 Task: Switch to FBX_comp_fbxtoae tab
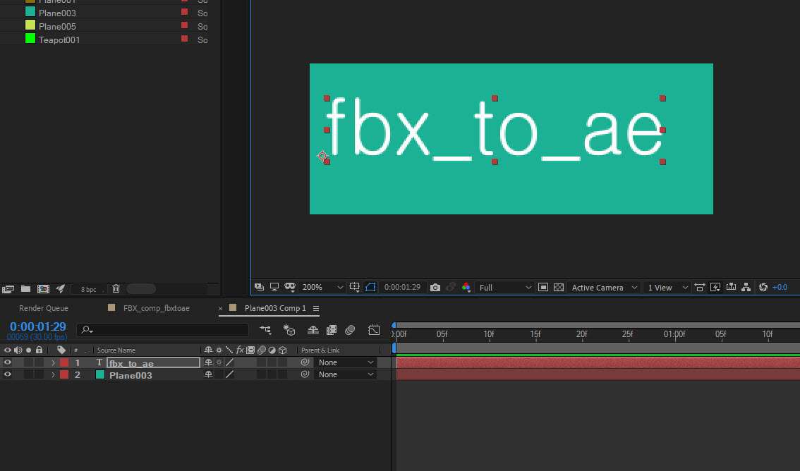(x=156, y=308)
